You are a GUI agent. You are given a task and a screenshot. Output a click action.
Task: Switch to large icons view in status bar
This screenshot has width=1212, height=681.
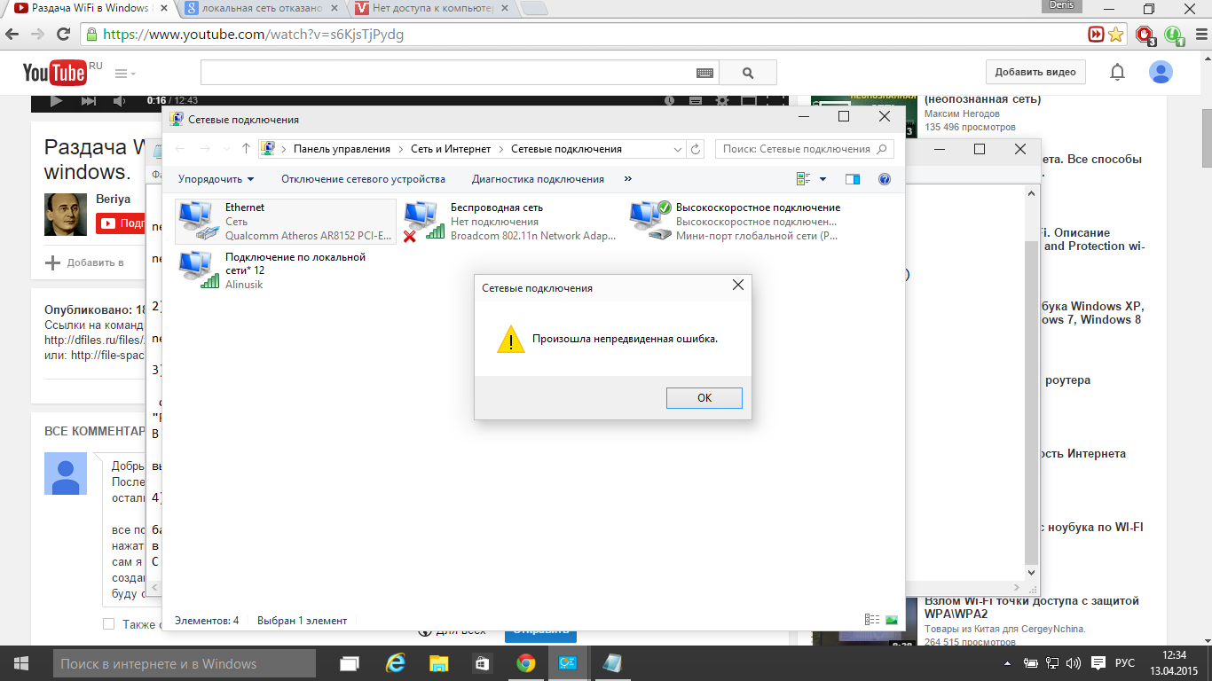point(891,620)
